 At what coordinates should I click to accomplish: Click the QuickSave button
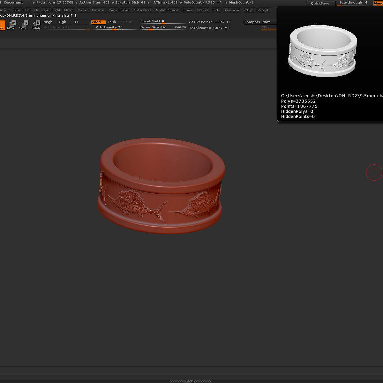point(320,3)
